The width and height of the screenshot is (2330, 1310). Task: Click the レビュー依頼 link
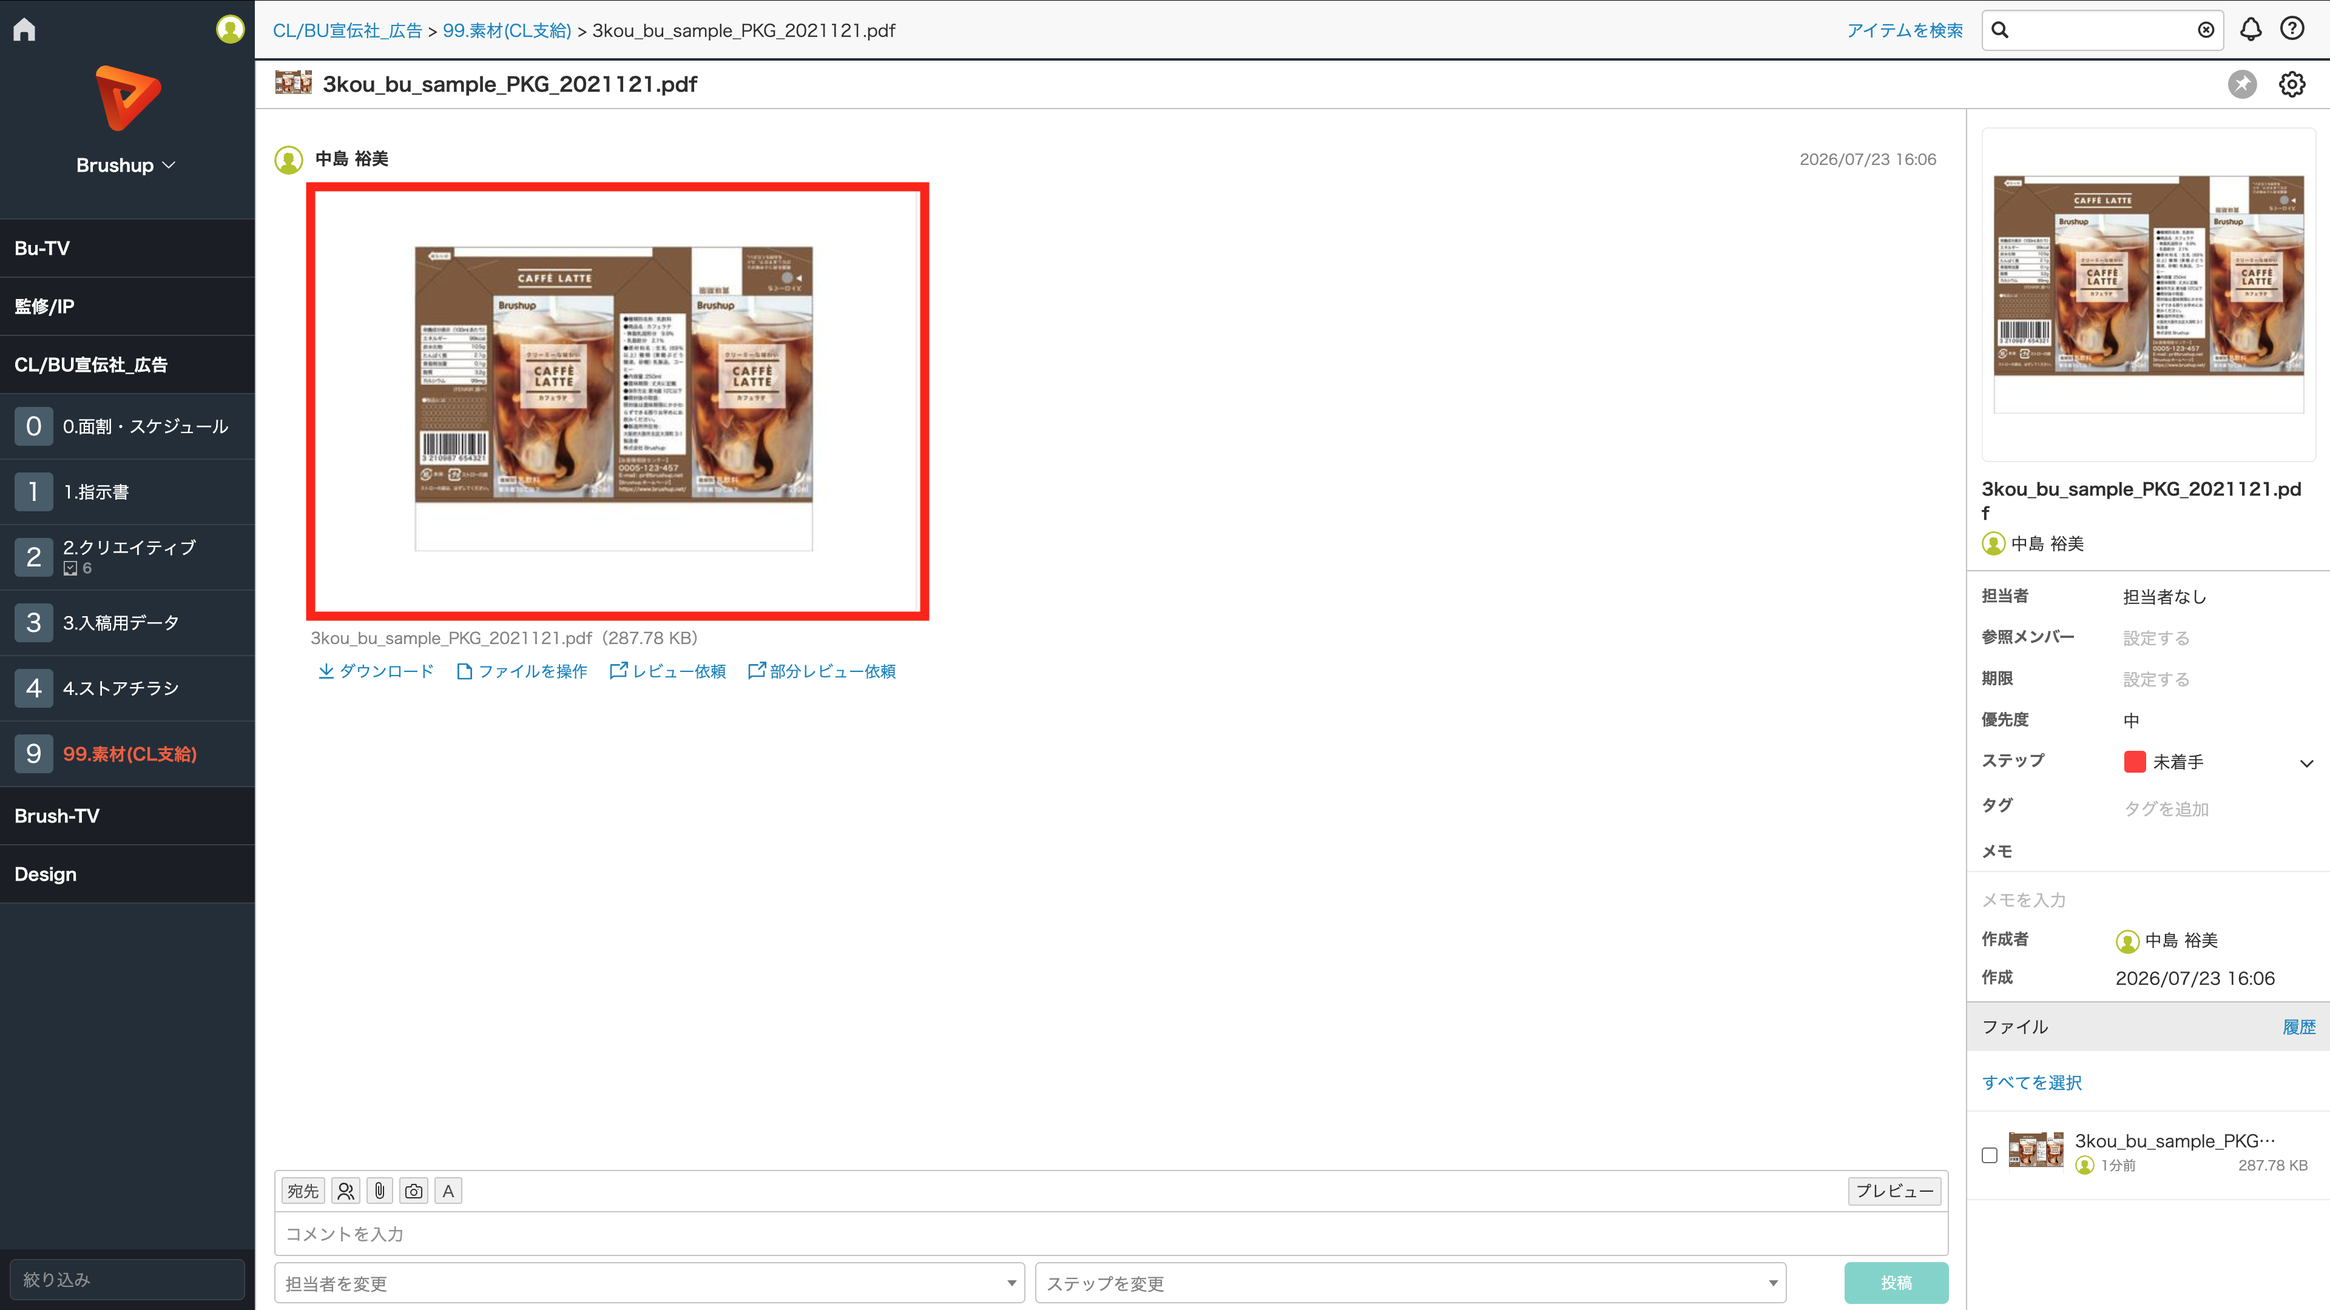[669, 671]
